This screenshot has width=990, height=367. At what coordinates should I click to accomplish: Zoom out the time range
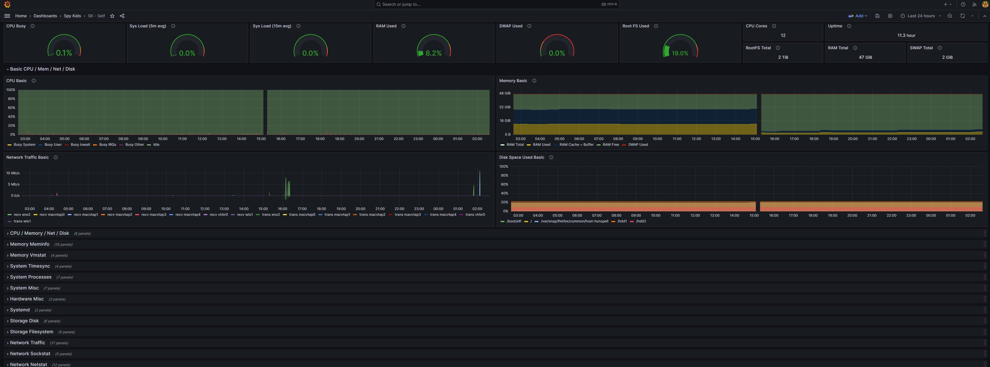click(x=950, y=16)
